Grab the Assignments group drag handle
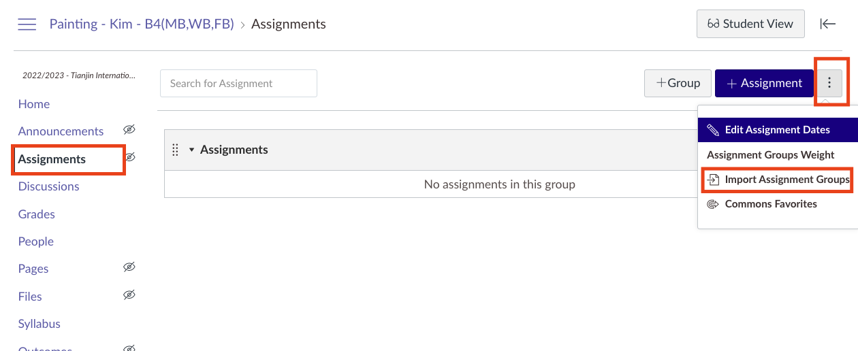This screenshot has height=351, width=858. pos(175,150)
